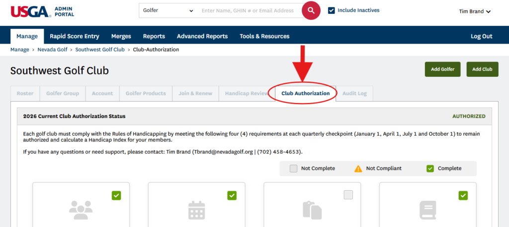This screenshot has height=227, width=509.
Task: Toggle the Include Inactives checkbox
Action: [x=332, y=10]
